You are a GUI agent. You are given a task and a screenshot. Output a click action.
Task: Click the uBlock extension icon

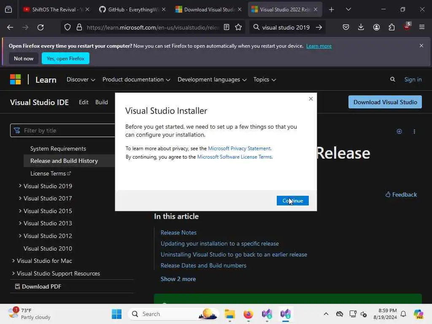click(407, 27)
